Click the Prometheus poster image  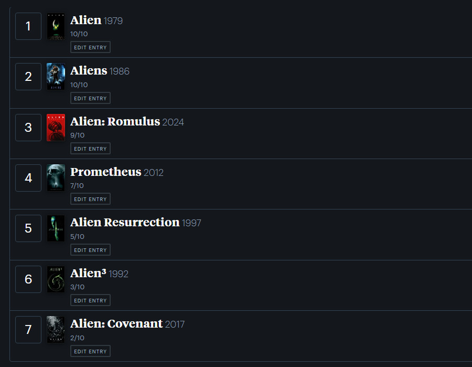[56, 178]
